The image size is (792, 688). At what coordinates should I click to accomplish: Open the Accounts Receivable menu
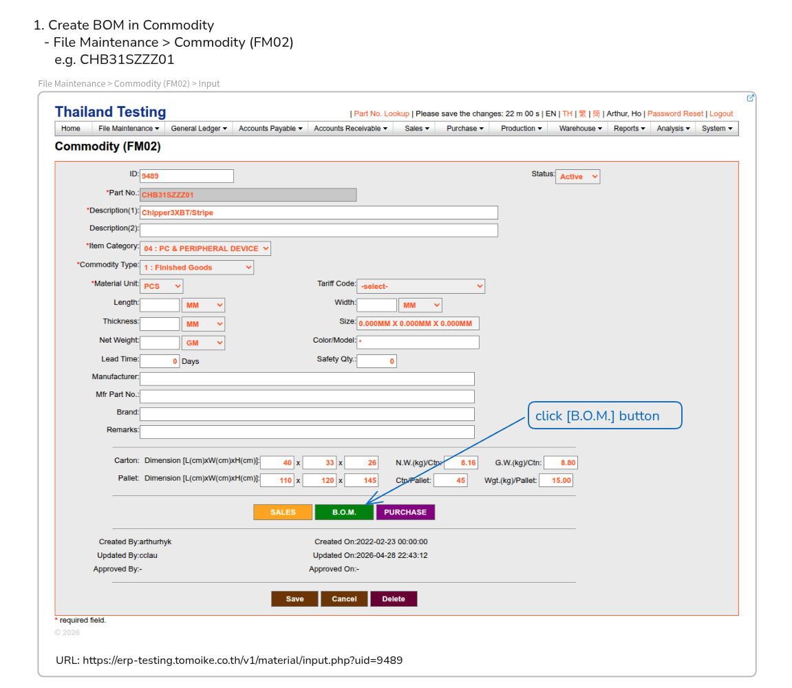pyautogui.click(x=350, y=129)
